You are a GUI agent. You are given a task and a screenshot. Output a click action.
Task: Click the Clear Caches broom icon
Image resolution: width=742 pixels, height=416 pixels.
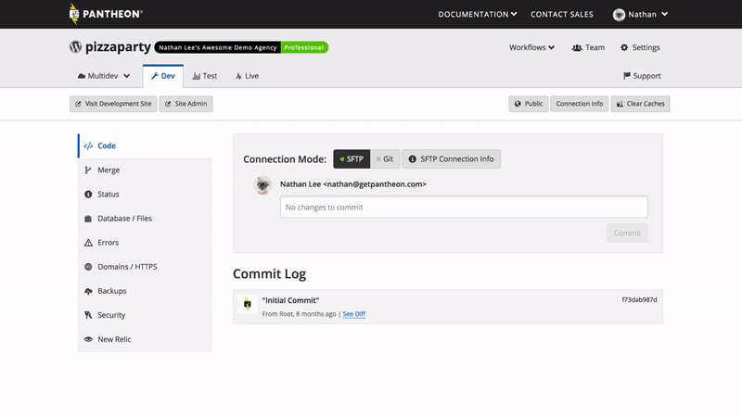pyautogui.click(x=620, y=104)
